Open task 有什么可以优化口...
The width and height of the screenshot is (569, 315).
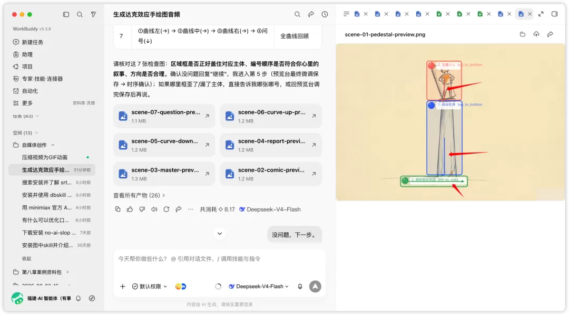click(x=52, y=220)
